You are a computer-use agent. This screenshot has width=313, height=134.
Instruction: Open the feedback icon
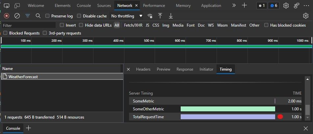(x=297, y=6)
